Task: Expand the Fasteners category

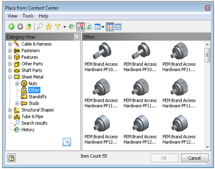Action: [10, 51]
